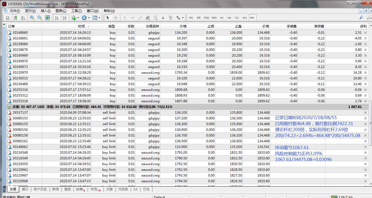Sort by the 库存费 column header
The image size is (372, 198).
tap(312, 26)
